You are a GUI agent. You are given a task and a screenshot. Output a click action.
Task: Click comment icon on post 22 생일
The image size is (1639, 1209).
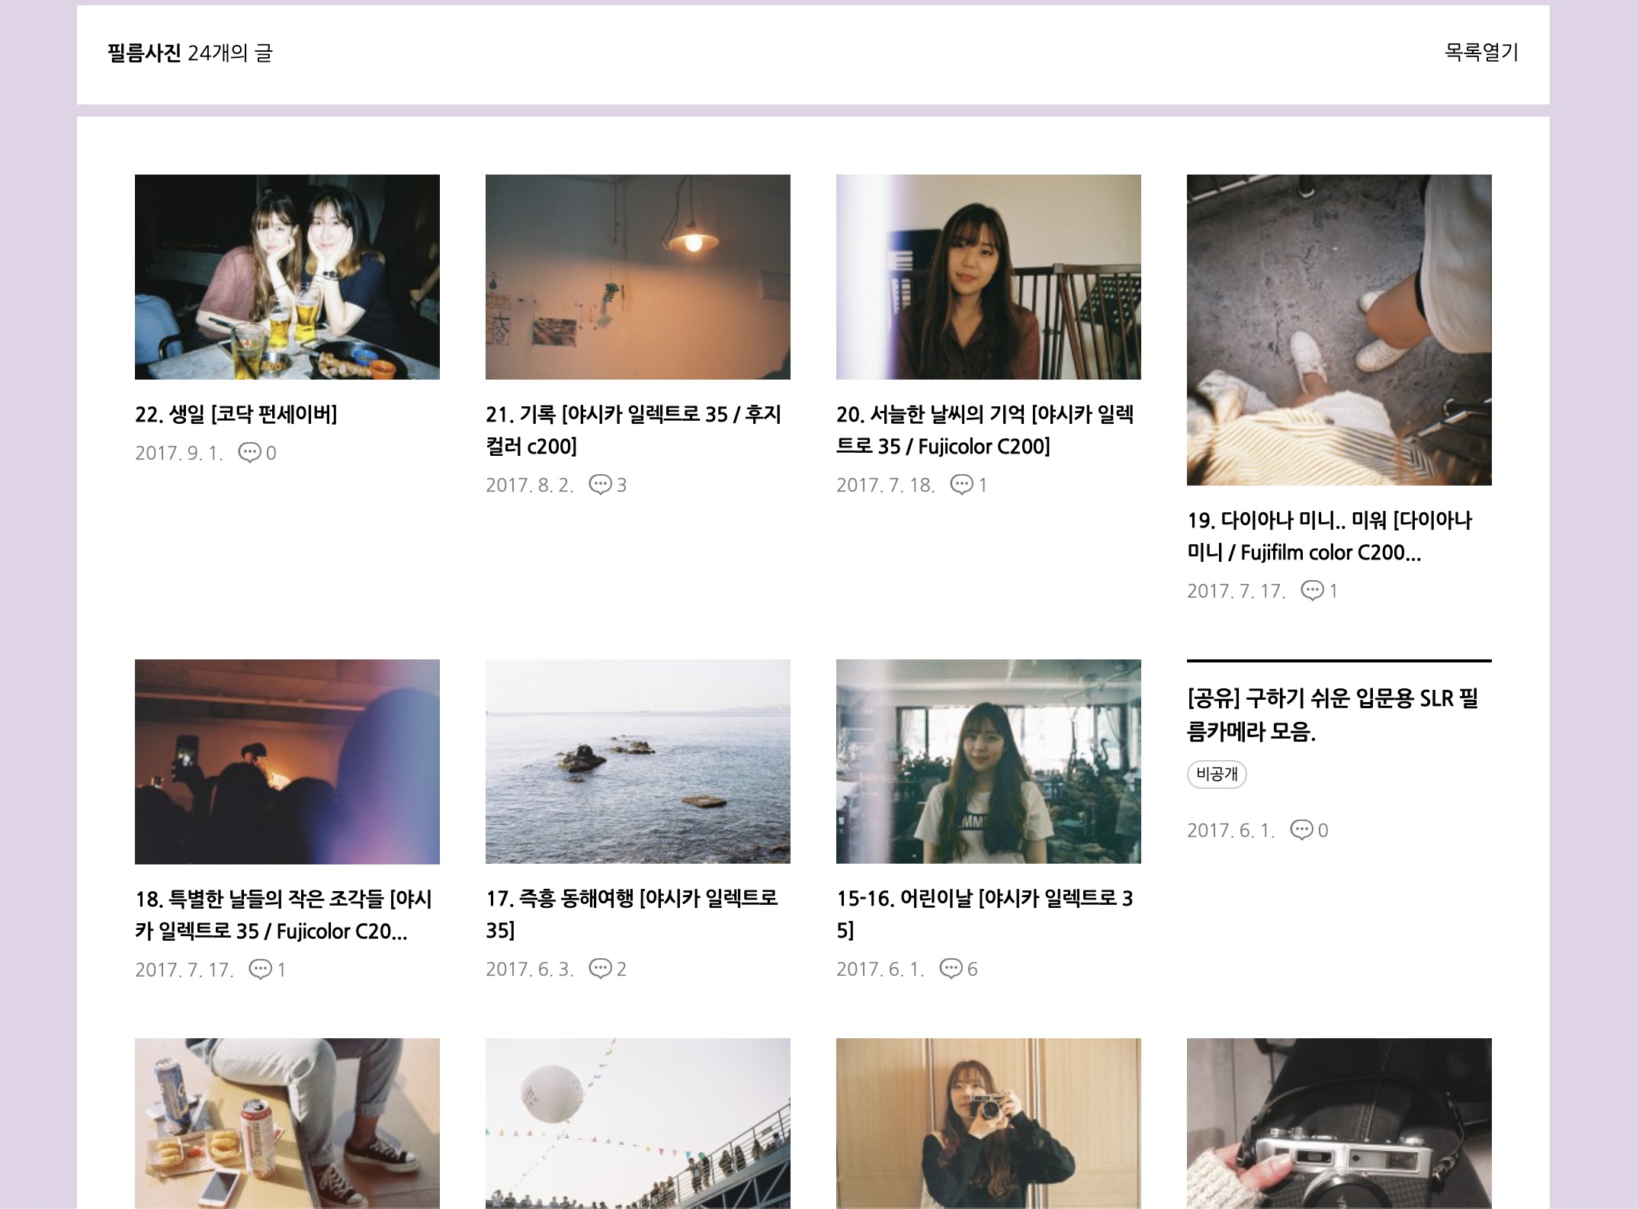249,453
